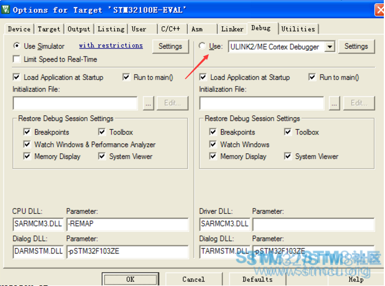The width and height of the screenshot is (385, 286).
Task: Open Settings for ULINK2/ME Cortex Debugger
Action: (356, 47)
